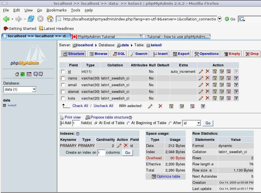261x193 pixels.
Task: Check the id field checkbox
Action: [x=63, y=72]
